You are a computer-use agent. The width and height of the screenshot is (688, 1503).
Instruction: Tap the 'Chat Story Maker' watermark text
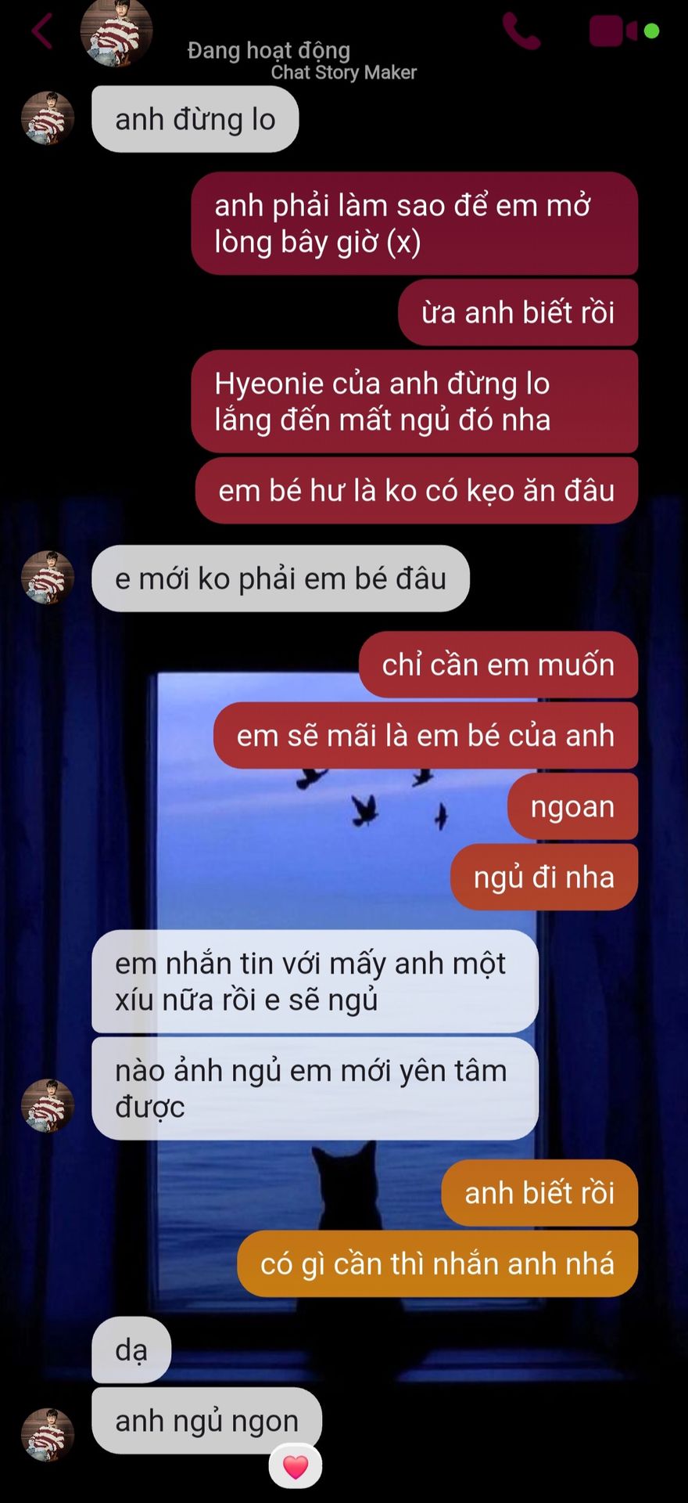344,73
